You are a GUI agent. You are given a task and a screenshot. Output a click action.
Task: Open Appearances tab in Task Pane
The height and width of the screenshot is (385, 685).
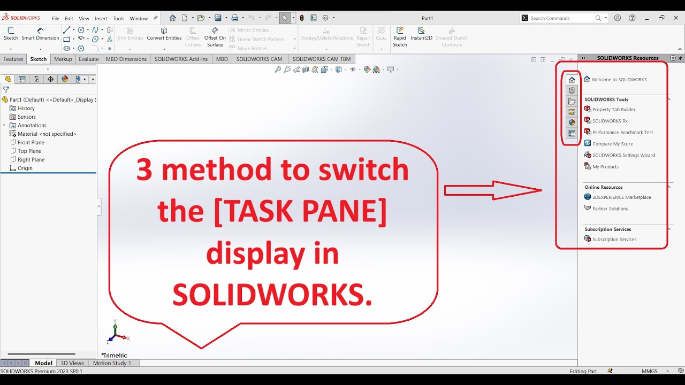(572, 122)
